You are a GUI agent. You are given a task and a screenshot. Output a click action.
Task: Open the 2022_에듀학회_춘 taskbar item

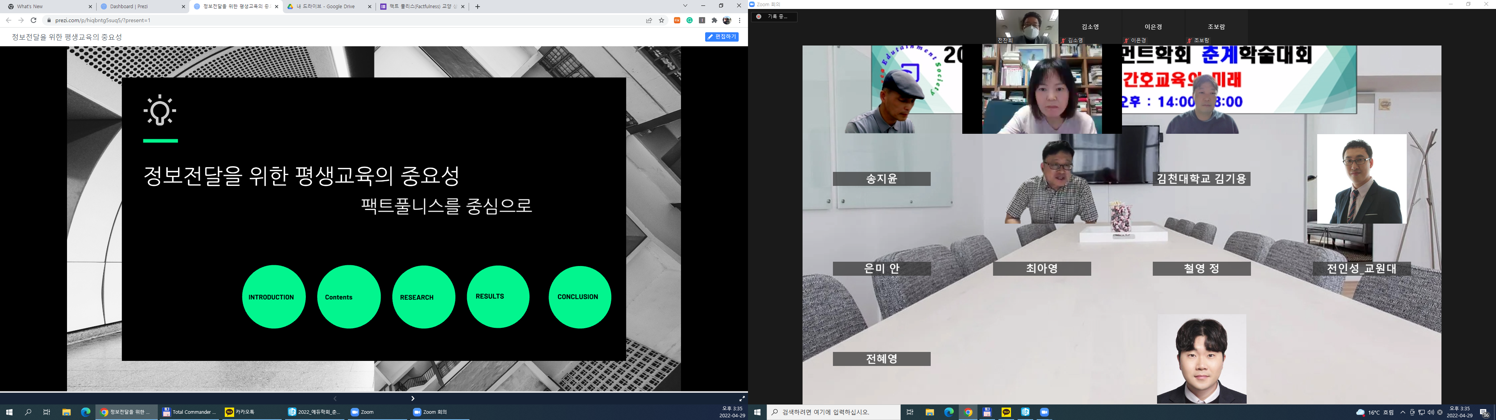click(x=315, y=413)
